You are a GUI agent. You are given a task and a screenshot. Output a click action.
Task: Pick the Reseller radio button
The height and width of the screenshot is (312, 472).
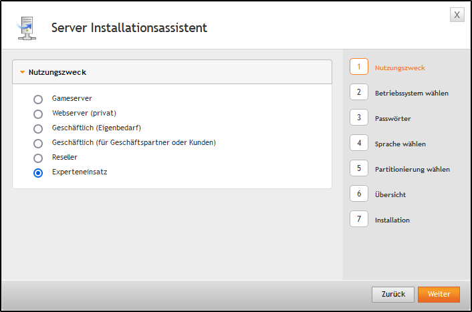pos(38,158)
